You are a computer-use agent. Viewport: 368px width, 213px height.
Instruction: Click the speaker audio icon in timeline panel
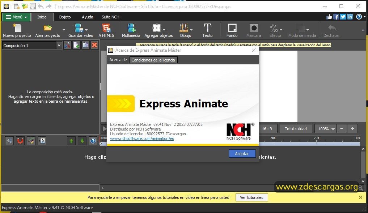point(9,141)
